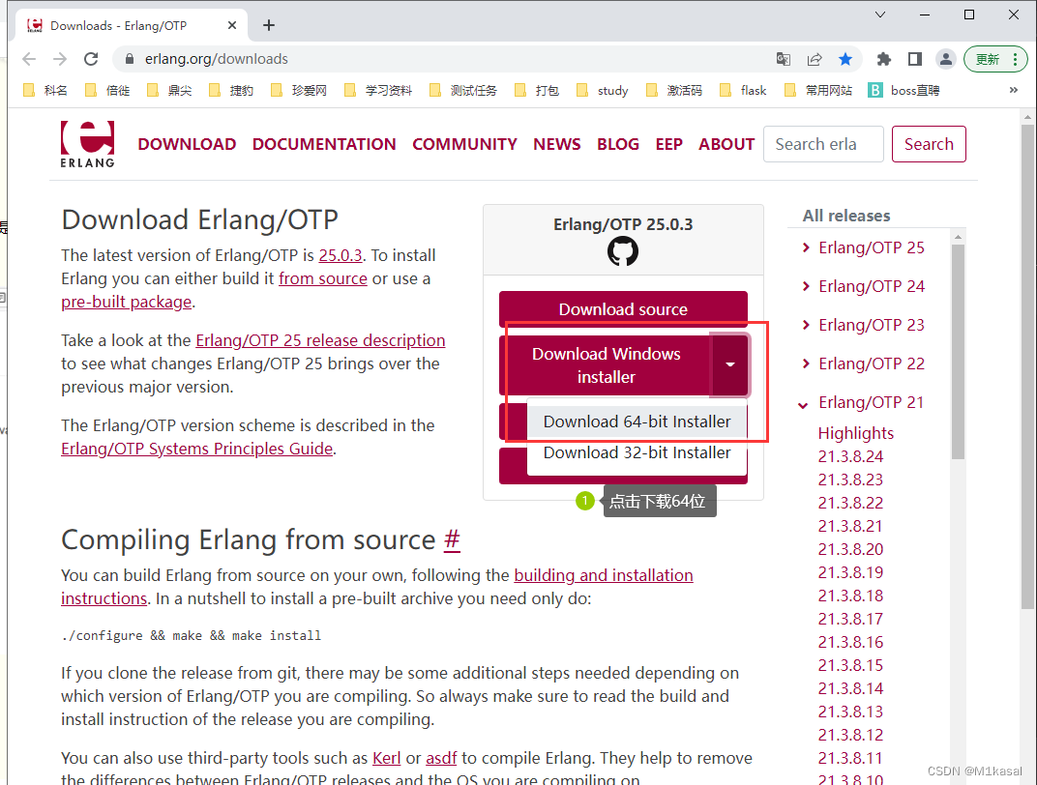Open the COMMUNITY nav menu item

tap(464, 144)
